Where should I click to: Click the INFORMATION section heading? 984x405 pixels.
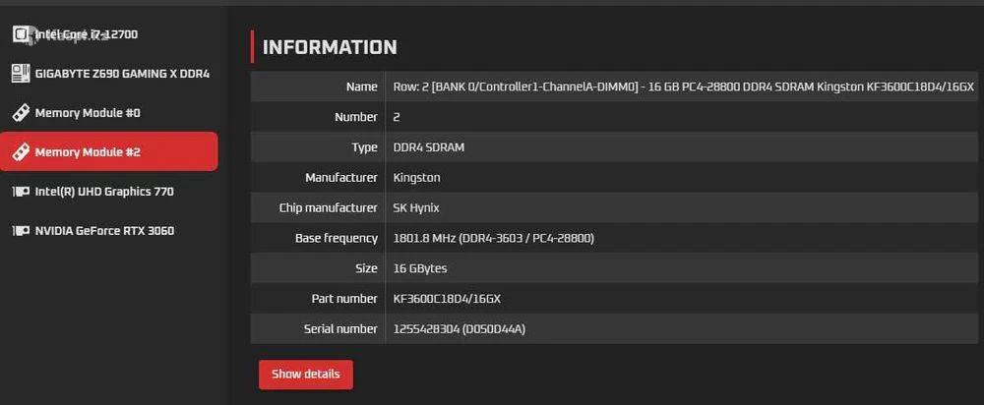click(x=330, y=47)
